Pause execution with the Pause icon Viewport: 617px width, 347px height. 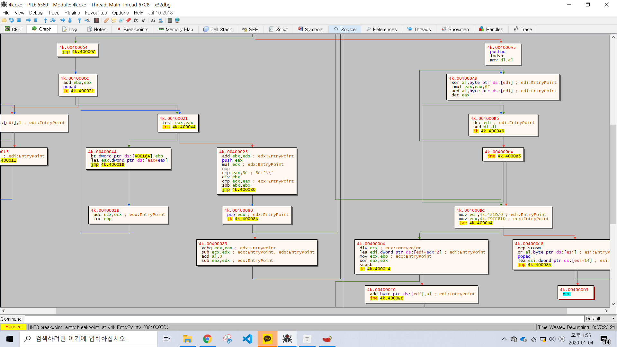36,20
